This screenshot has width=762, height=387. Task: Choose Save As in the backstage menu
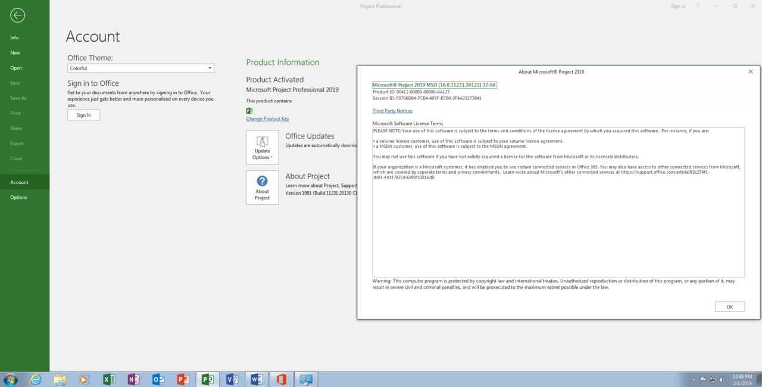[18, 98]
